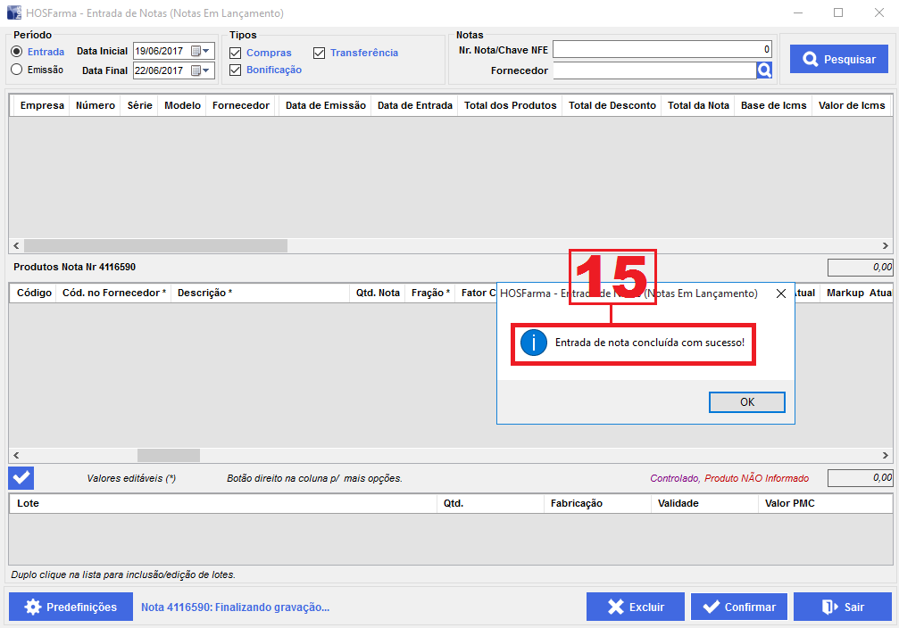The width and height of the screenshot is (899, 628).
Task: Uncheck the Transferência checkbox
Action: pos(320,53)
